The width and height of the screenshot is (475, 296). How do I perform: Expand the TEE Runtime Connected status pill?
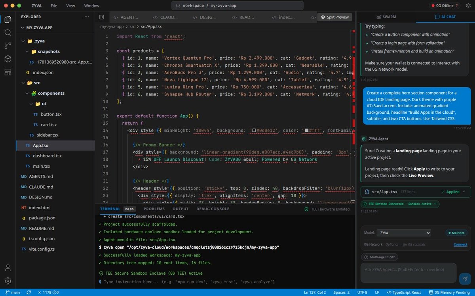point(400,204)
